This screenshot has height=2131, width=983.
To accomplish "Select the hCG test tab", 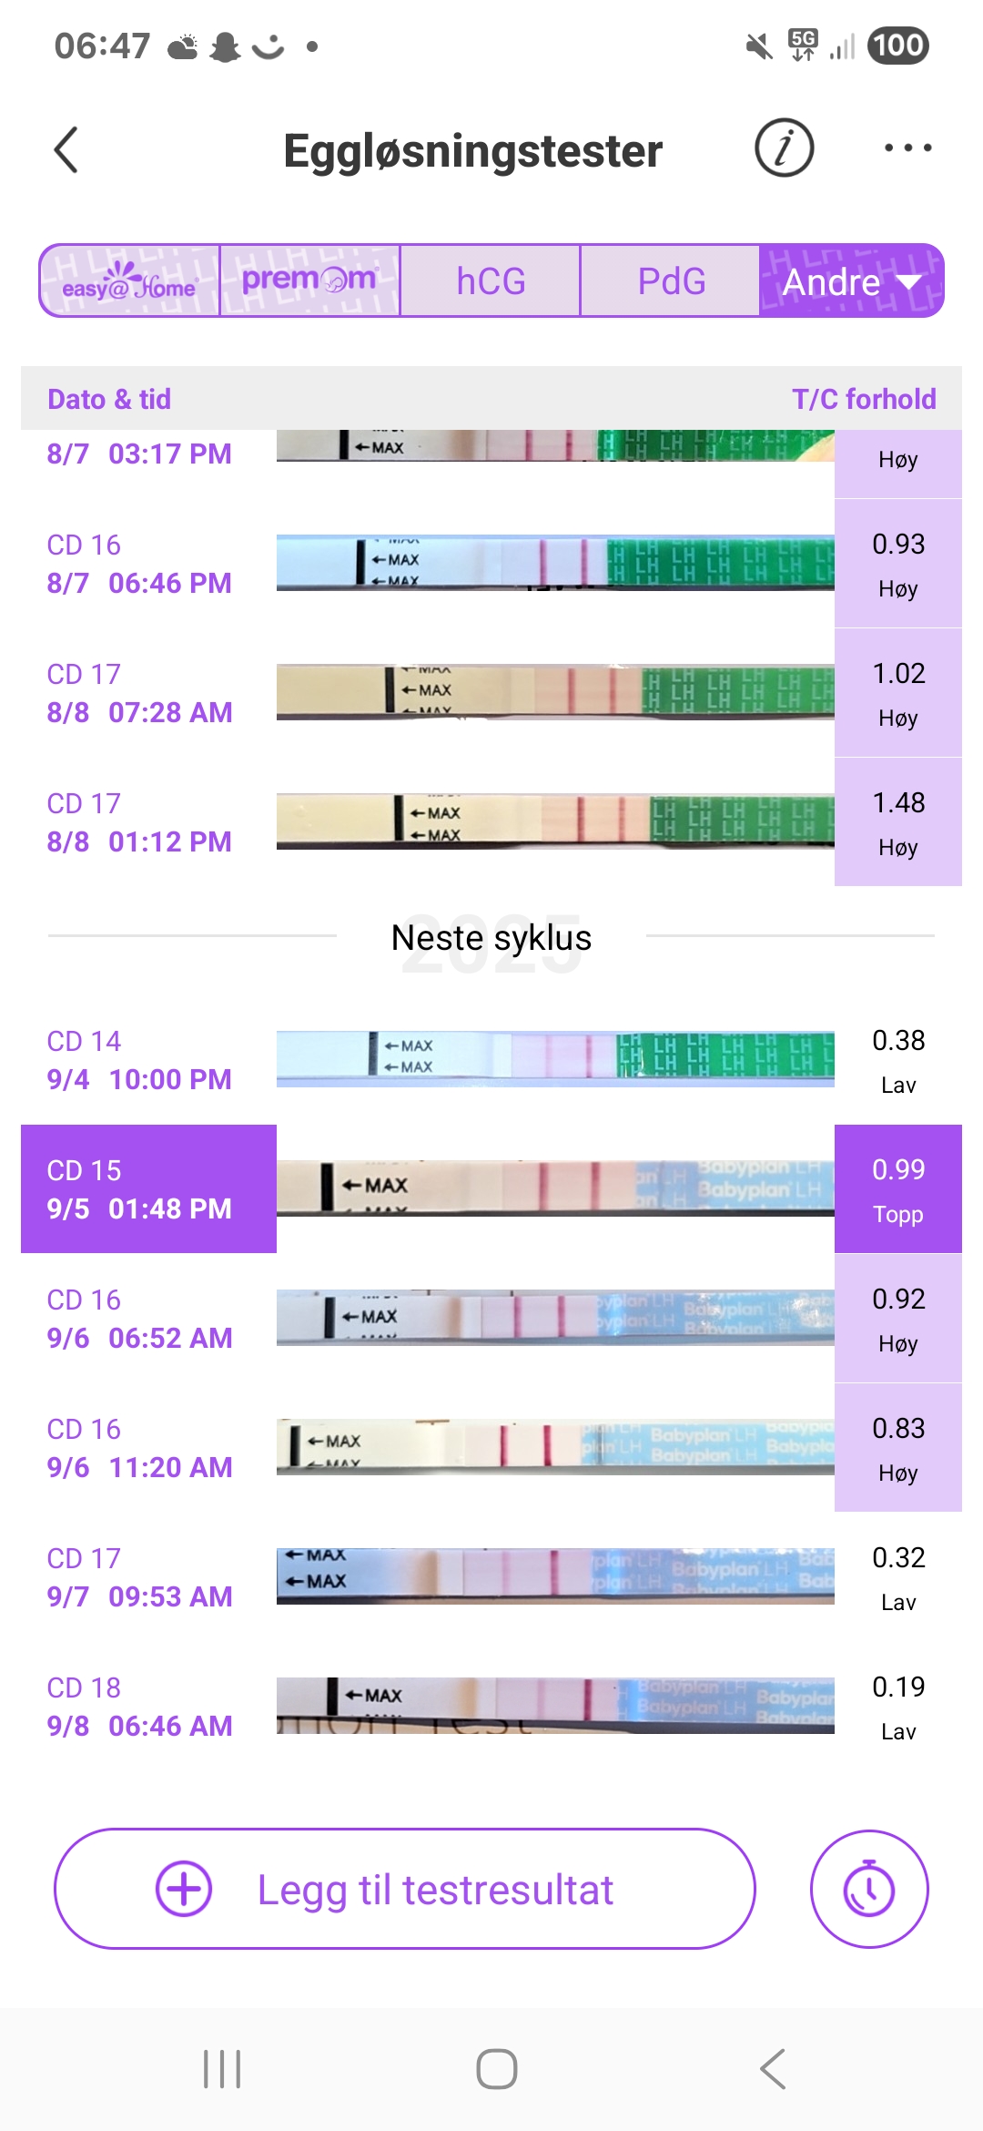I will pos(491,281).
